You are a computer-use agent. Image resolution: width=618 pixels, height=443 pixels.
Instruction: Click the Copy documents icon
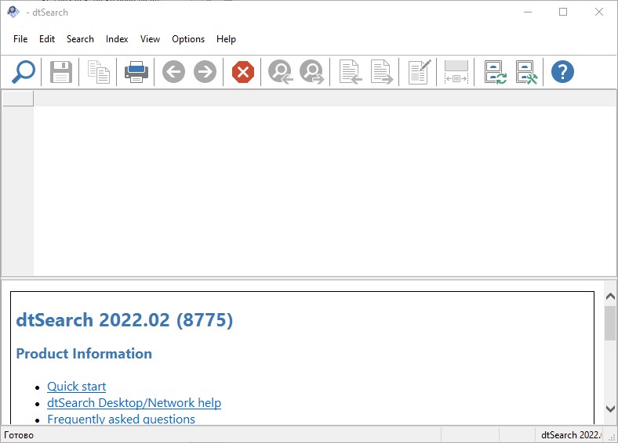click(99, 72)
